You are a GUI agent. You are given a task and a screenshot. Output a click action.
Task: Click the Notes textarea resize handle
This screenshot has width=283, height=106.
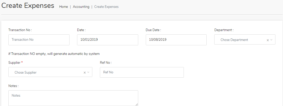(137, 104)
